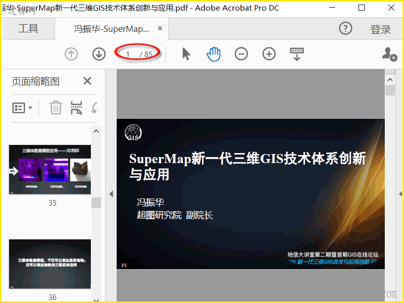Switch to the 工具 tab
This screenshot has width=404, height=303.
click(x=28, y=28)
